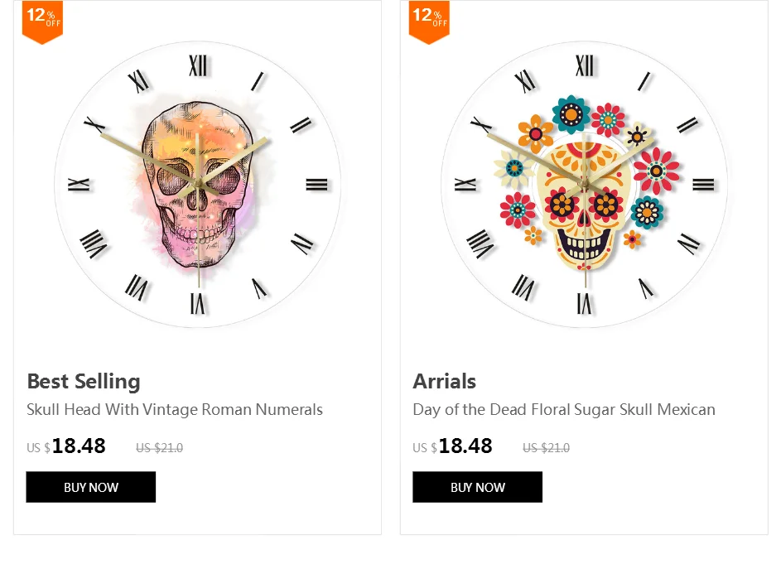The width and height of the screenshot is (781, 564).
Task: Open Skull Head With Vintage Roman Numerals title
Action: coord(175,409)
